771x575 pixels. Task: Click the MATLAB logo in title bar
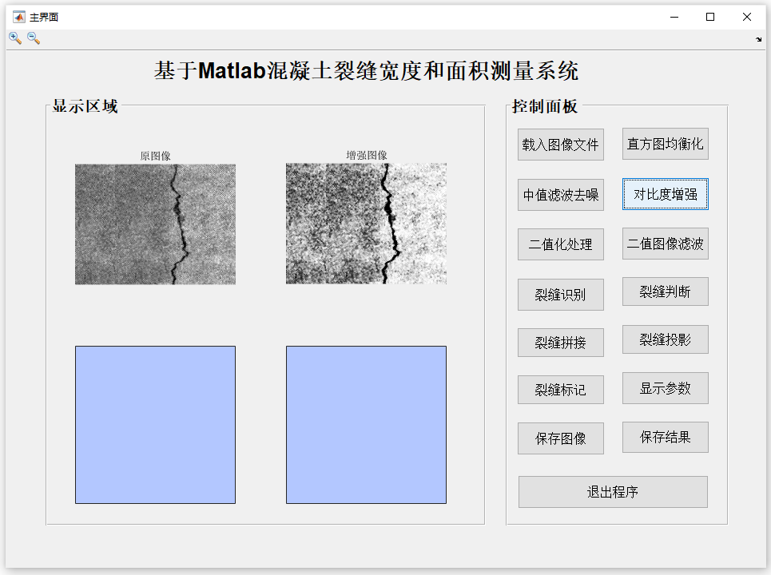point(18,18)
